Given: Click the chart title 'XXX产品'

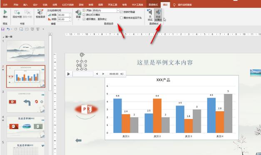Looking at the screenshot, I should [x=163, y=80].
